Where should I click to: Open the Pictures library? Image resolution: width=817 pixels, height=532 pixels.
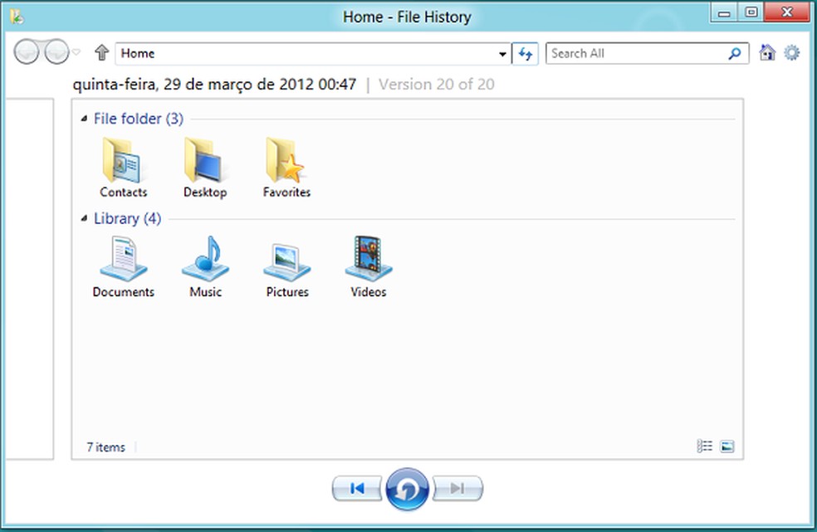click(287, 266)
